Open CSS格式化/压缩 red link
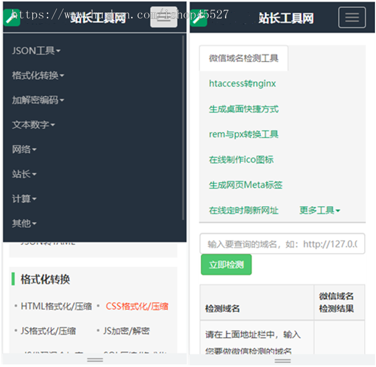Viewport: 376px width, 367px height. point(137,306)
